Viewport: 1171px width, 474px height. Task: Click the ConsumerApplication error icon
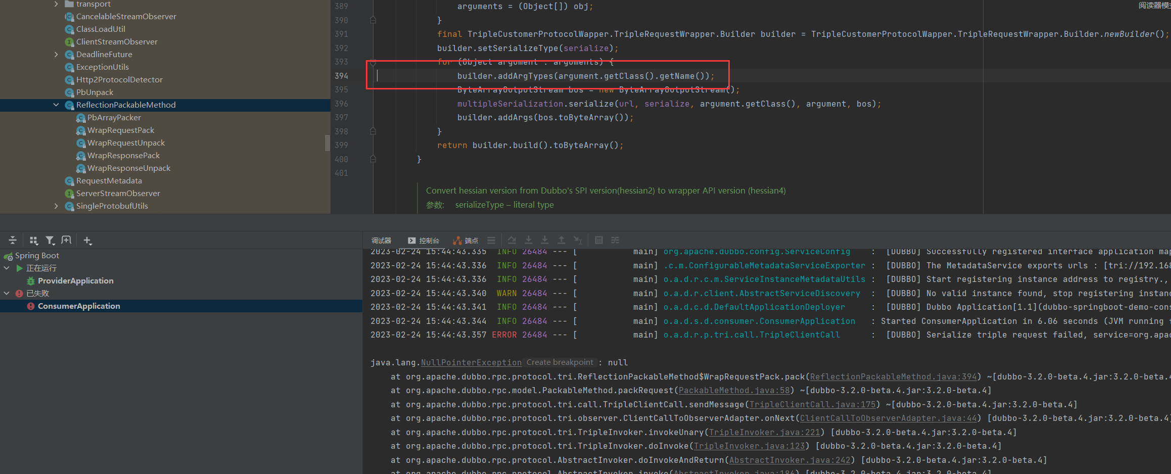pyautogui.click(x=31, y=306)
